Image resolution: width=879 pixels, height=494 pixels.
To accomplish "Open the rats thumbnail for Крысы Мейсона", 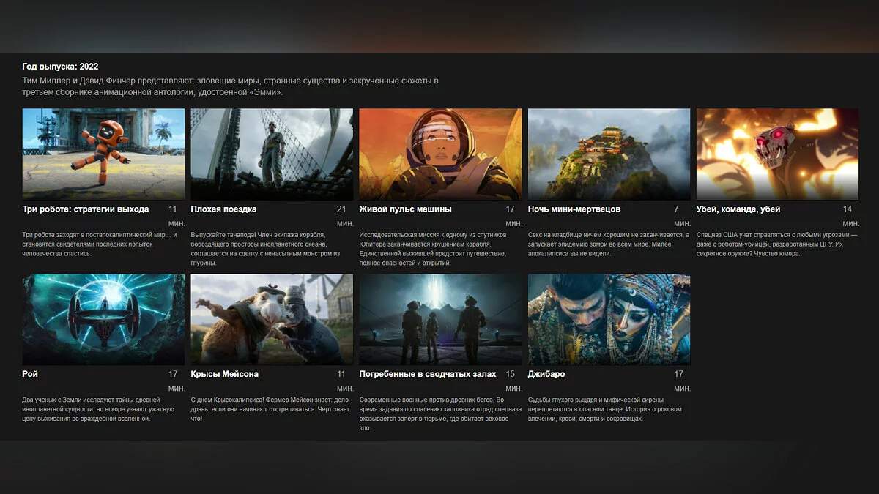I will click(272, 319).
